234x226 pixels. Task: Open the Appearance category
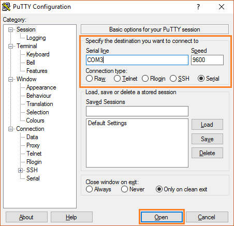41,87
